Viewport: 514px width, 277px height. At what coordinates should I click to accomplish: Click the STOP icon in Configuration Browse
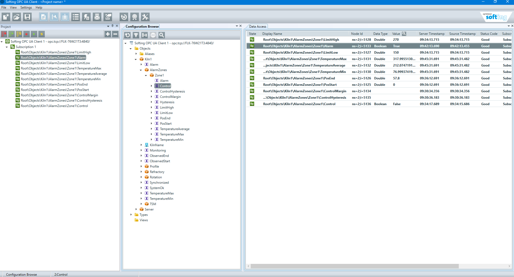click(153, 35)
